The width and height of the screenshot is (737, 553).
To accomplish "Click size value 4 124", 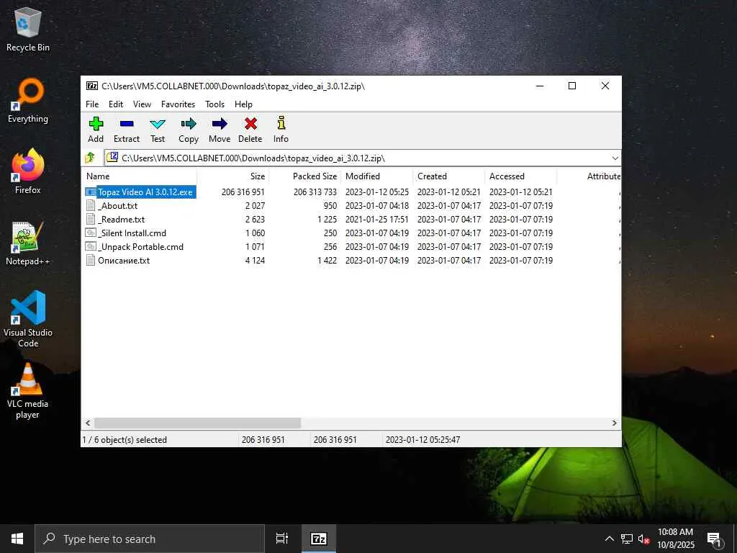I will [255, 260].
